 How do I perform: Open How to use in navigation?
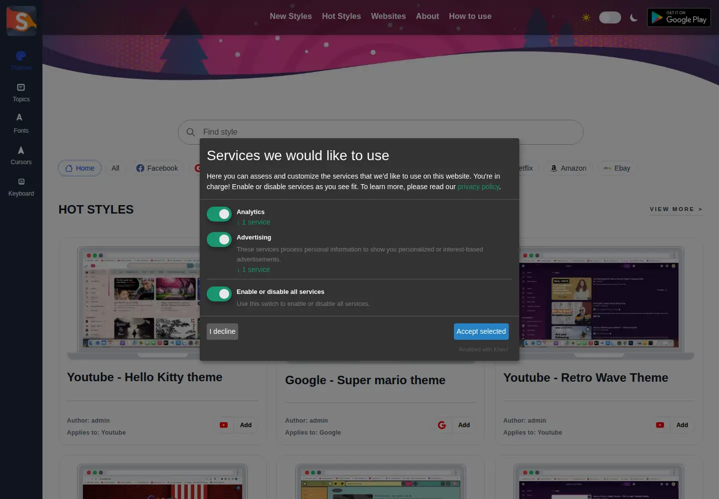[470, 16]
